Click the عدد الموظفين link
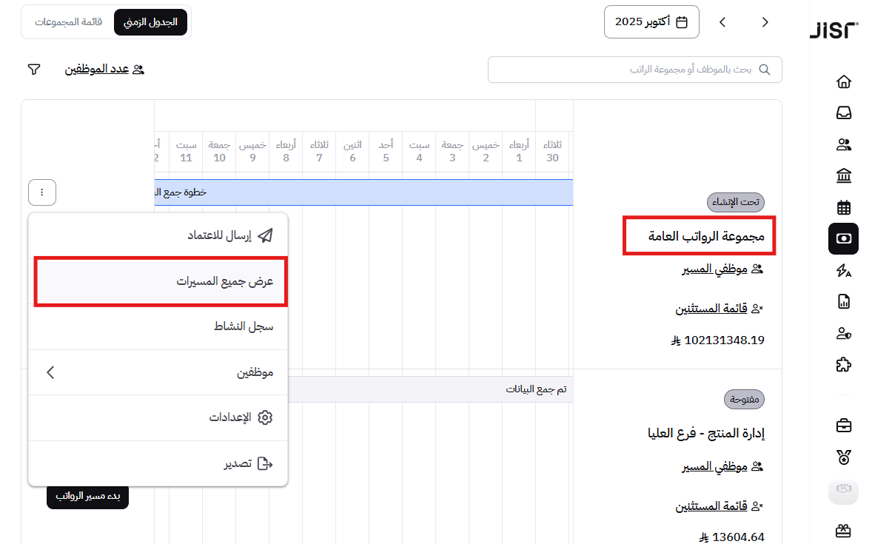Viewport: 872px width, 544px height. pos(104,70)
